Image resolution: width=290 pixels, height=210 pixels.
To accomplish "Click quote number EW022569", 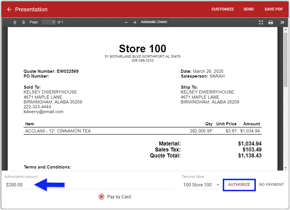I will coord(68,71).
